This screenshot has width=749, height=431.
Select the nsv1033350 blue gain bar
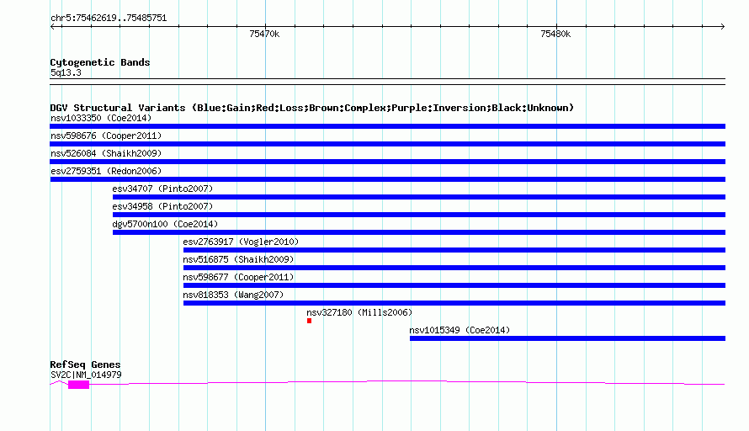tap(387, 126)
